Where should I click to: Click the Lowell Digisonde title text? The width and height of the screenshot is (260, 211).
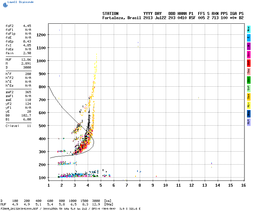coord(20,2)
